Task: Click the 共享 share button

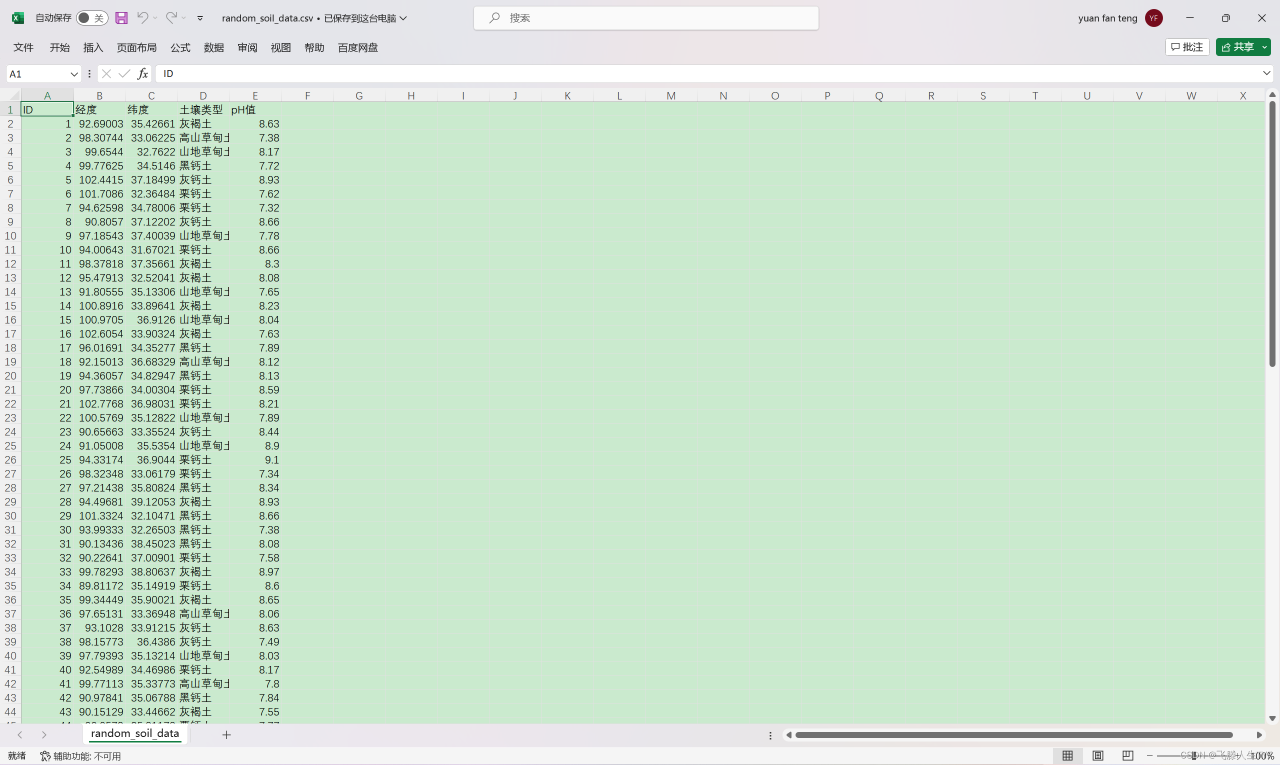Action: 1237,47
